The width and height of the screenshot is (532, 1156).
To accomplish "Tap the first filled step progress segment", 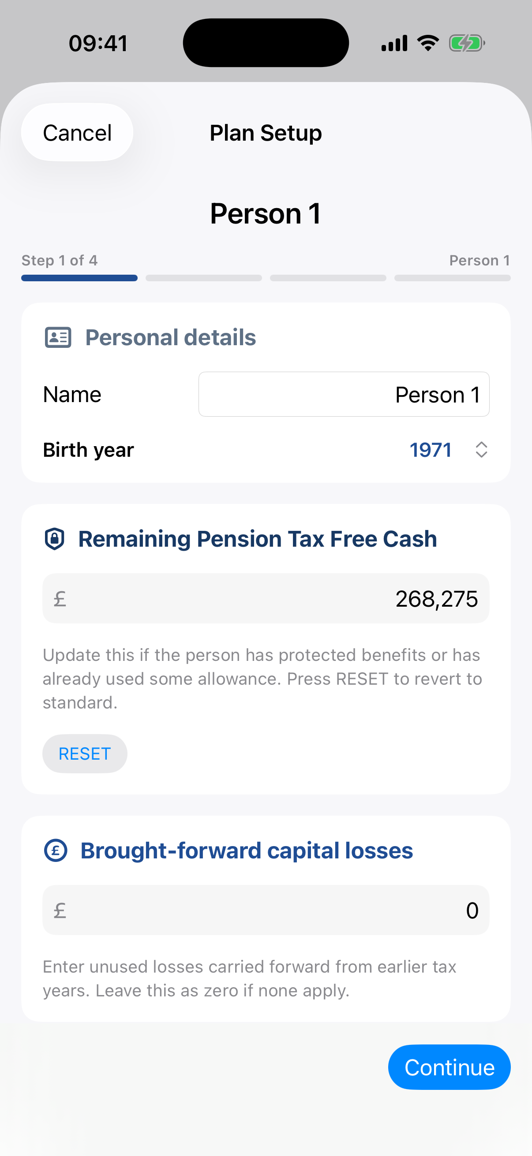I will 79,278.
